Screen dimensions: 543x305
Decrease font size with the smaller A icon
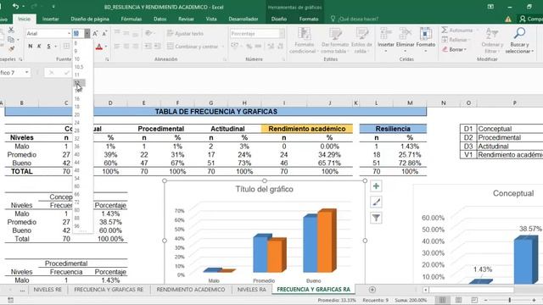(x=104, y=34)
